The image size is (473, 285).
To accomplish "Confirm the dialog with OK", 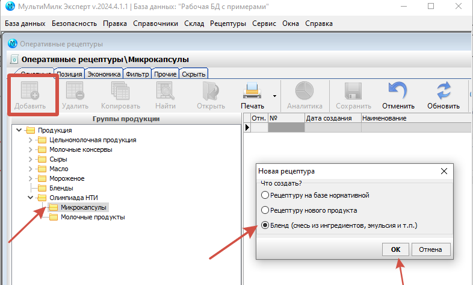I will (395, 249).
